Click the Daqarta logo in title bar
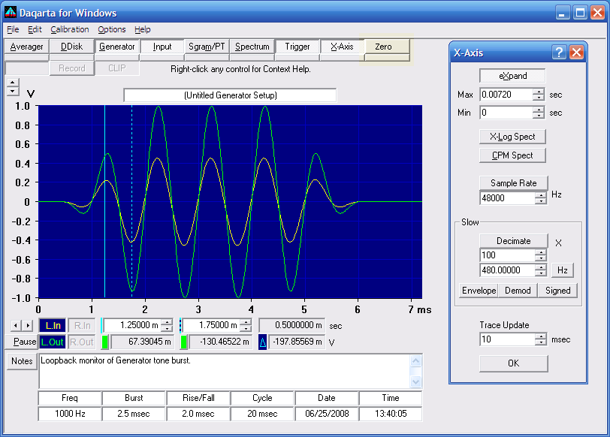Viewport: 610px width, 437px height. click(11, 13)
